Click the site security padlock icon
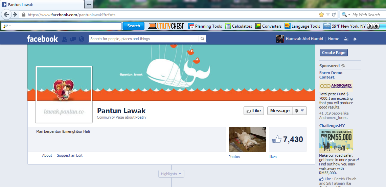 tap(24, 14)
